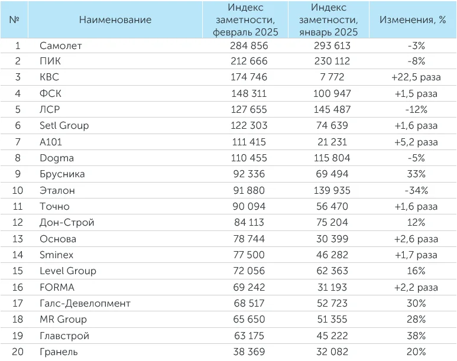Click the "№" column header

pos(15,19)
